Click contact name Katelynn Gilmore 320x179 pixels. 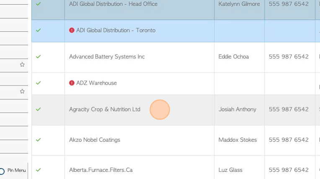point(239,4)
